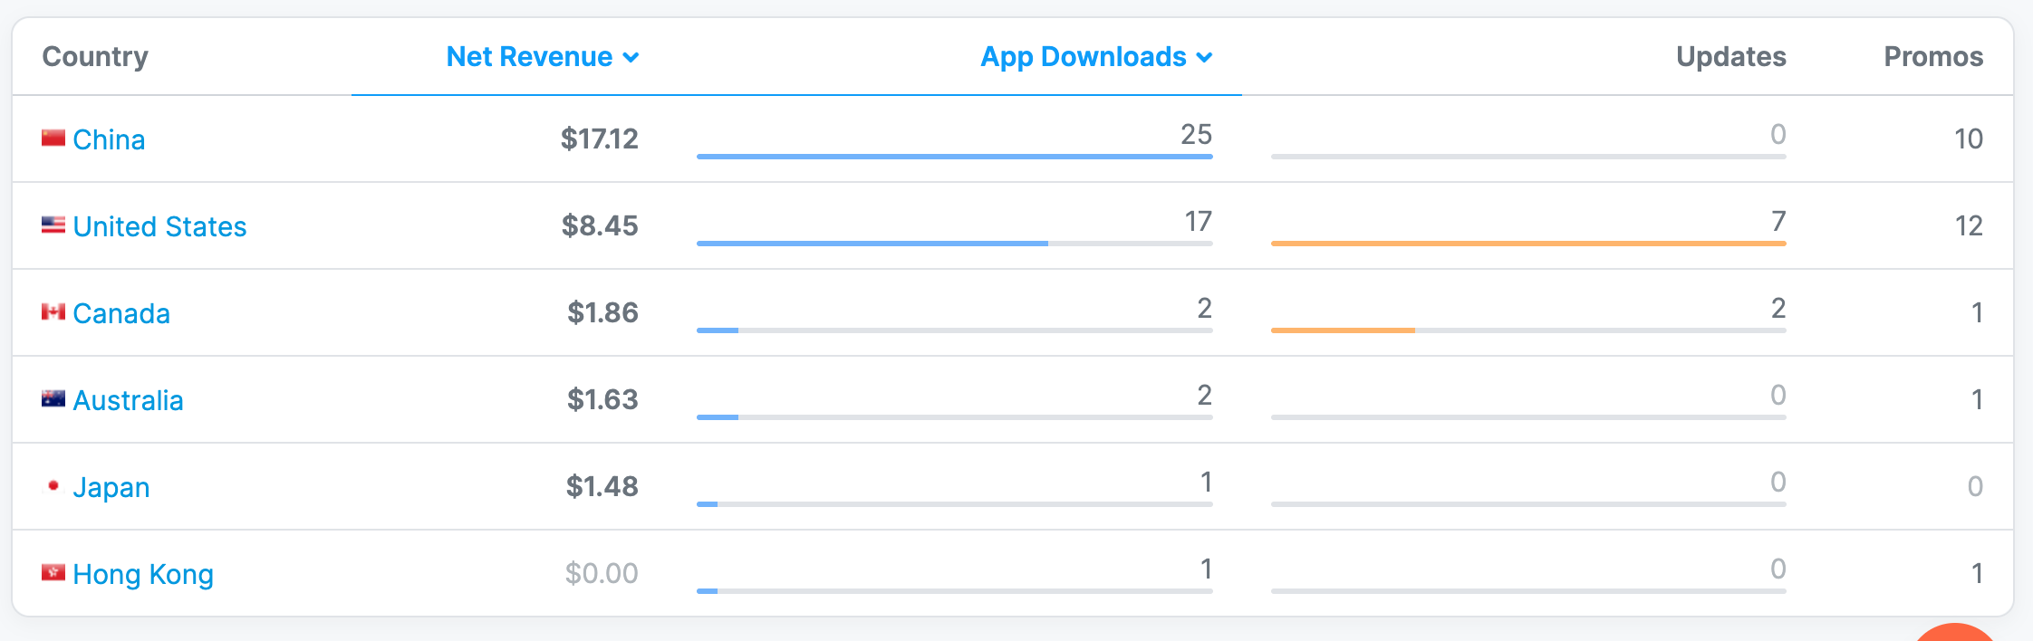Click the orange chat bubble icon
This screenshot has height=641, width=2033.
pyautogui.click(x=1955, y=634)
